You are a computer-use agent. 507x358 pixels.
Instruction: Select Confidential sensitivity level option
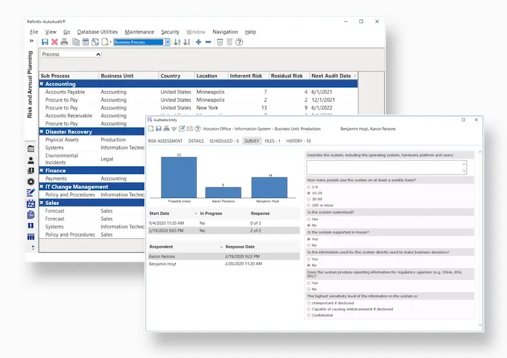tap(309, 315)
